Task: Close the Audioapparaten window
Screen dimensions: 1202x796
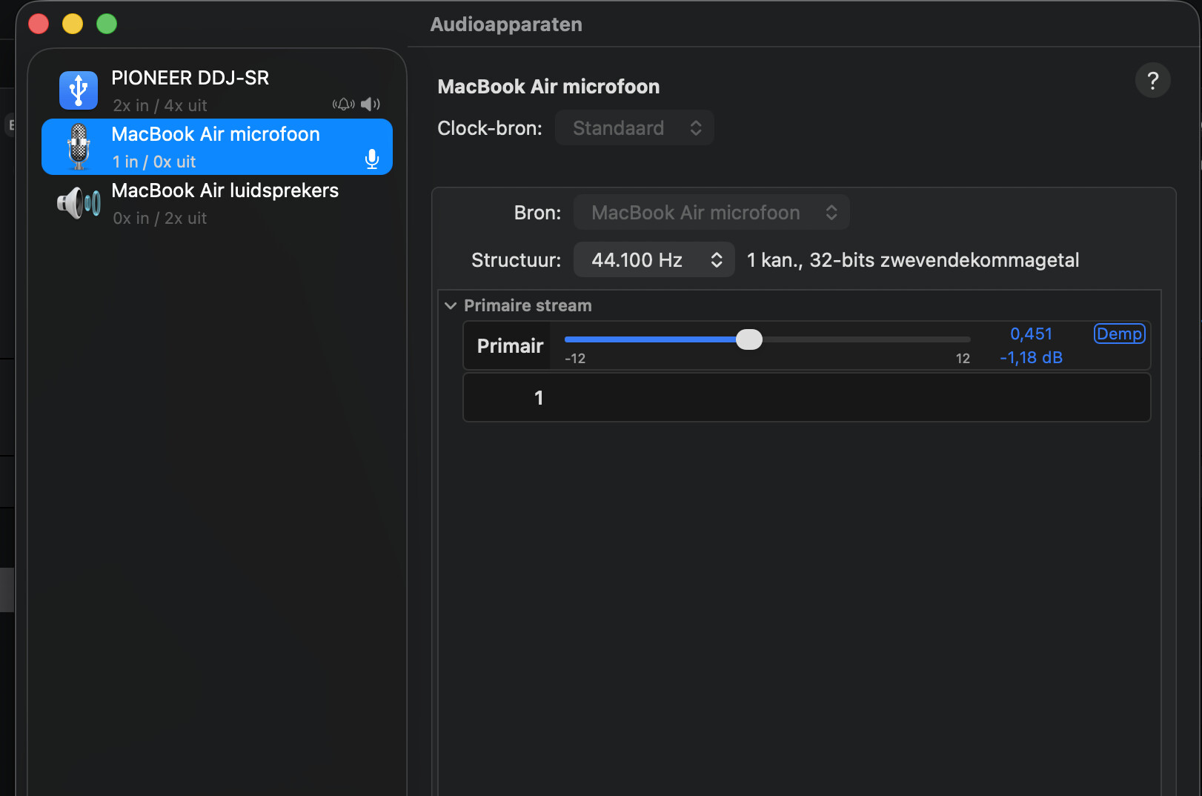Action: [39, 24]
